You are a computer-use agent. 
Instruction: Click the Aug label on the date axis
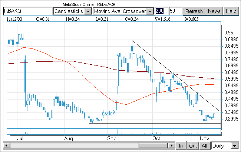coord(68,139)
